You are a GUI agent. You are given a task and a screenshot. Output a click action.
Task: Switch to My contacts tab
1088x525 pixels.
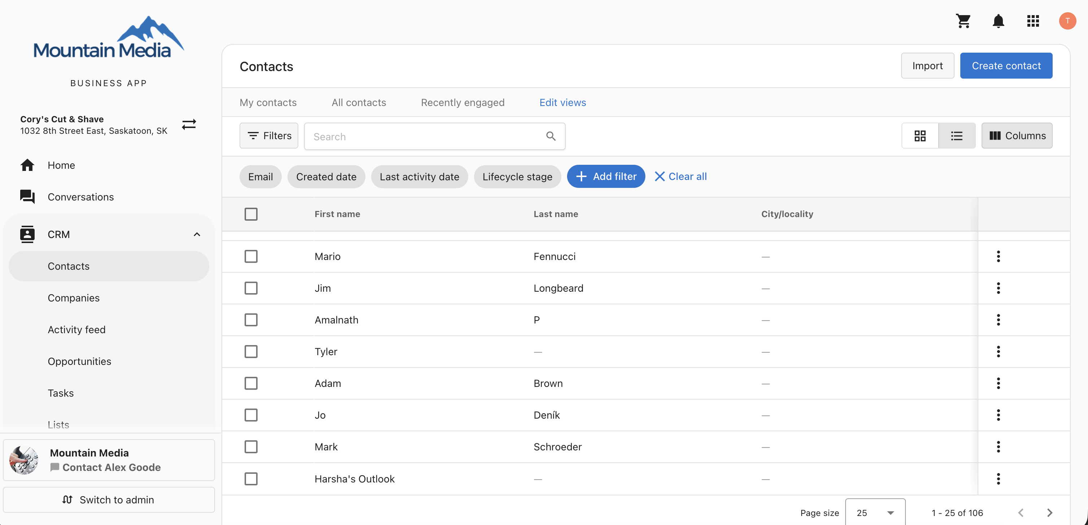tap(268, 102)
